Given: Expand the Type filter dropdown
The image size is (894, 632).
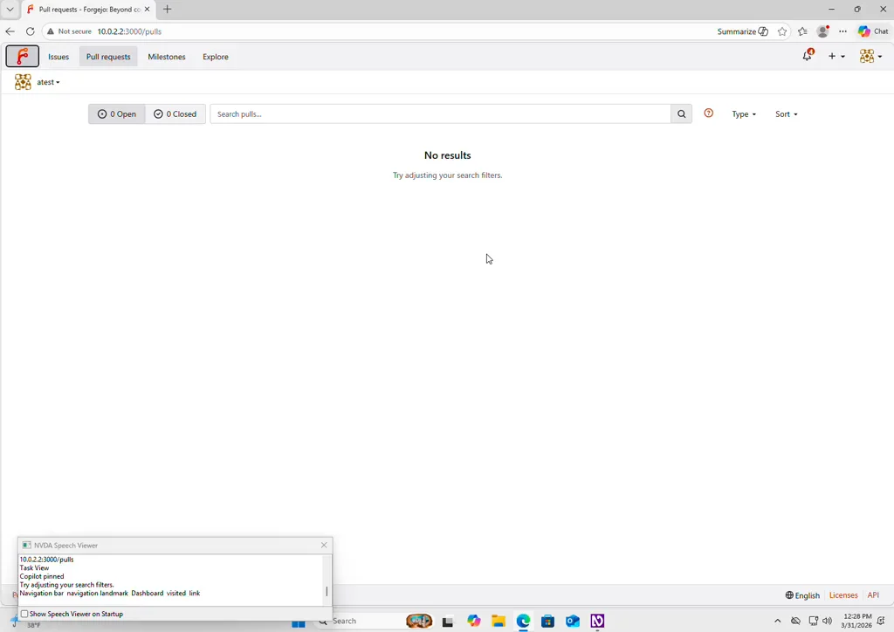Looking at the screenshot, I should pos(744,114).
